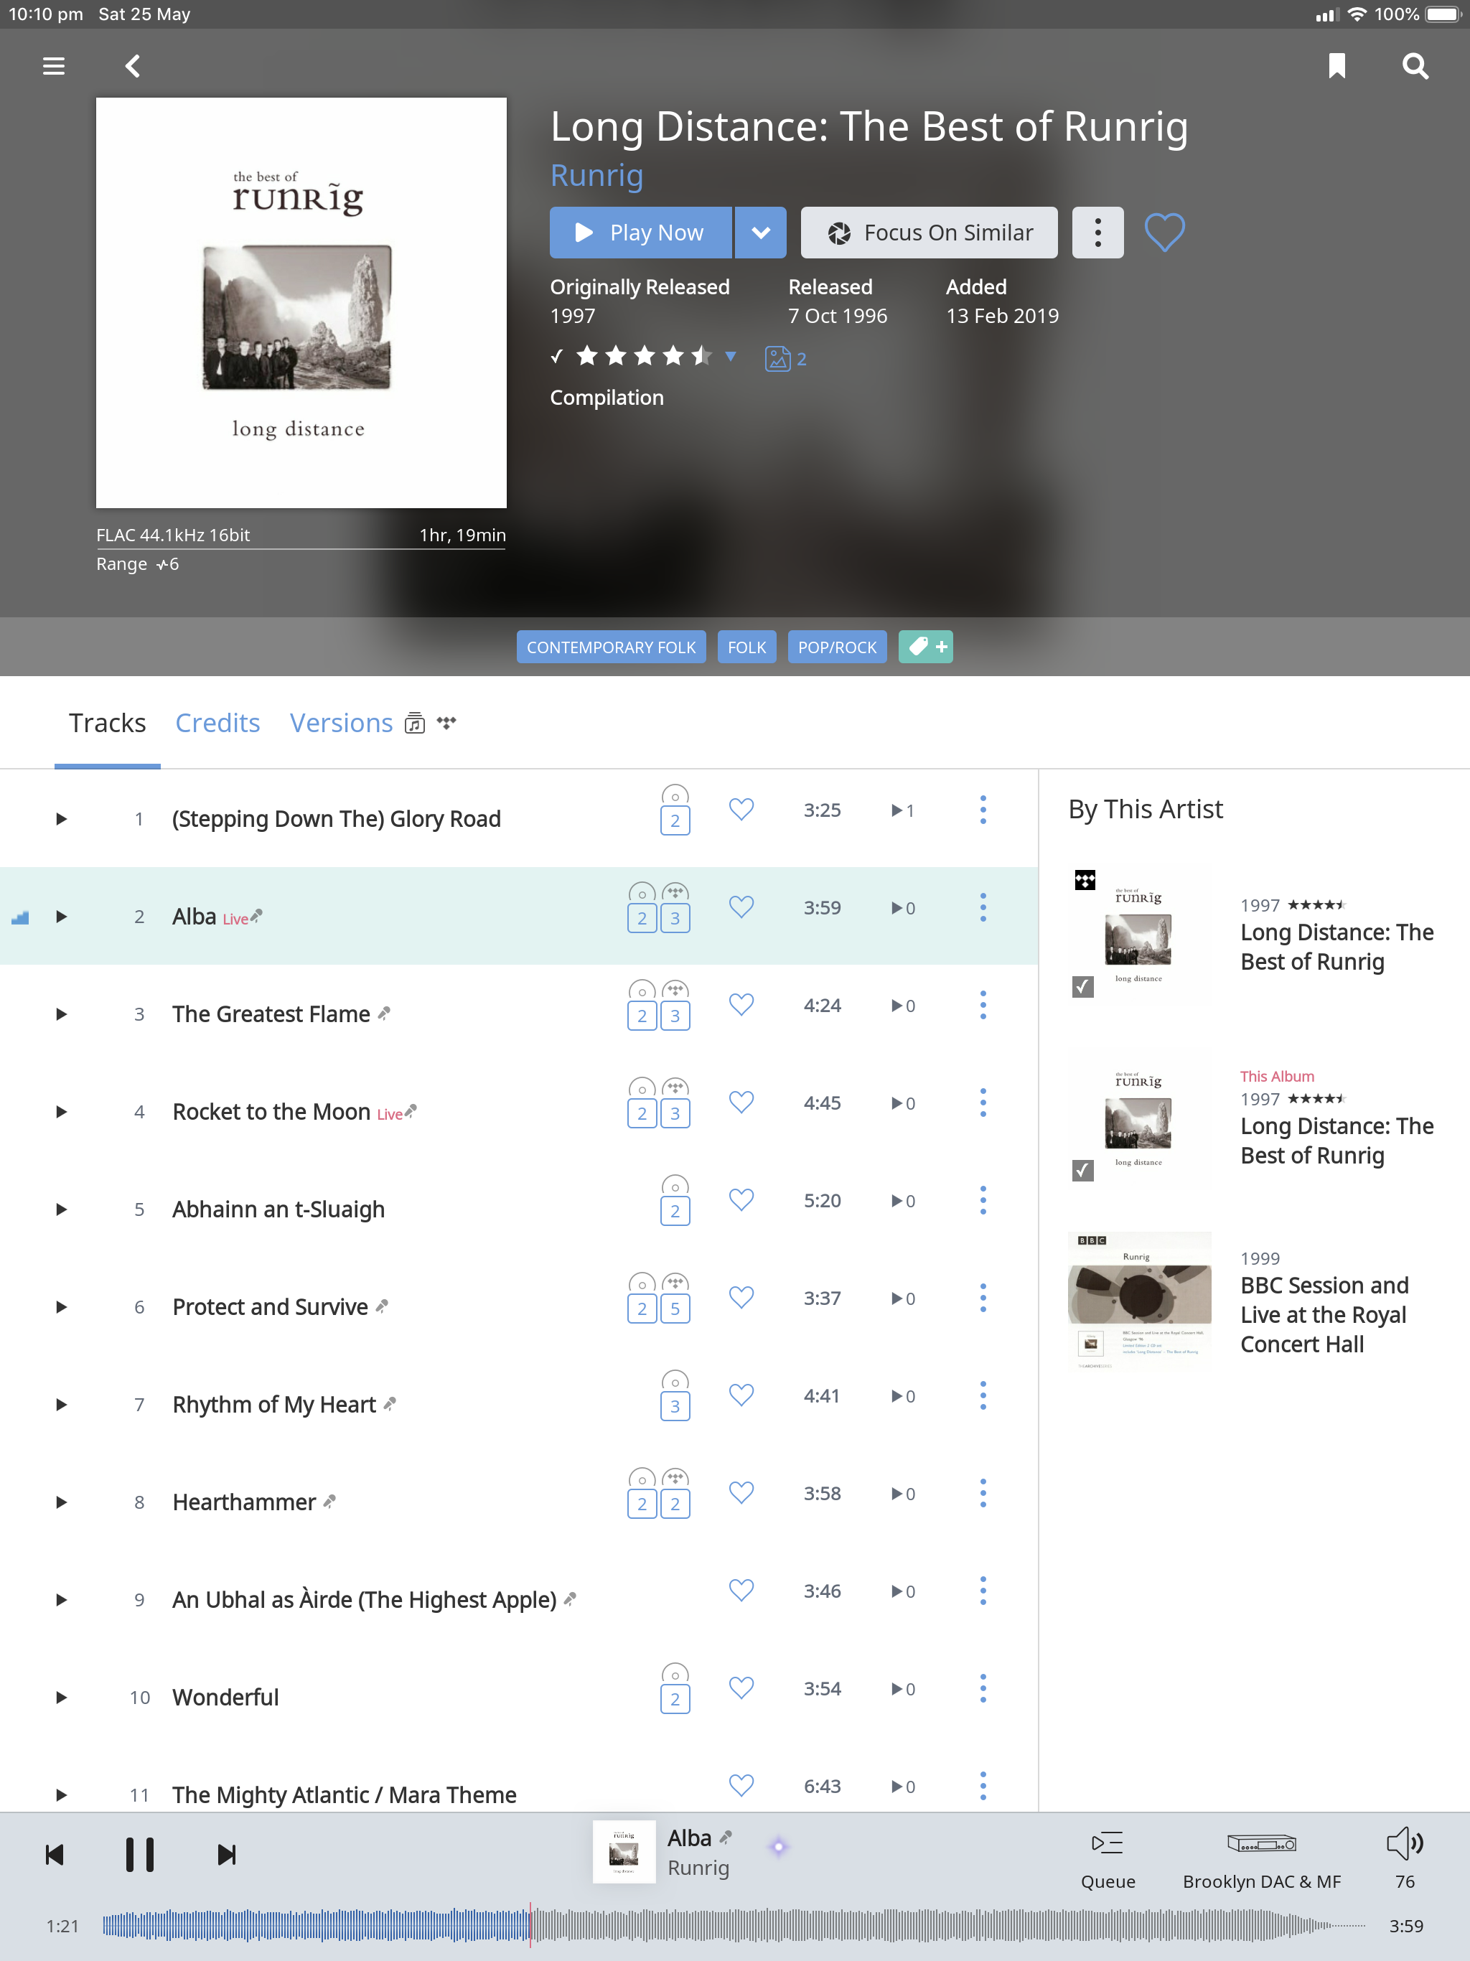Open the hamburger navigation menu

(x=53, y=65)
